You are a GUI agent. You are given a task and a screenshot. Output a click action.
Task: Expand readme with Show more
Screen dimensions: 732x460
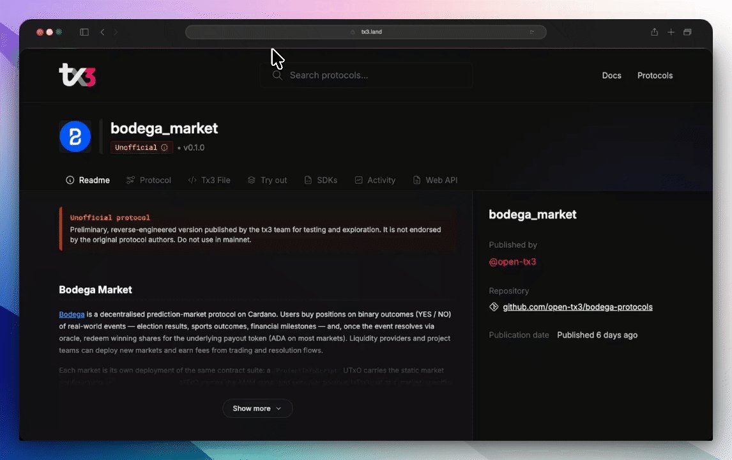(257, 409)
